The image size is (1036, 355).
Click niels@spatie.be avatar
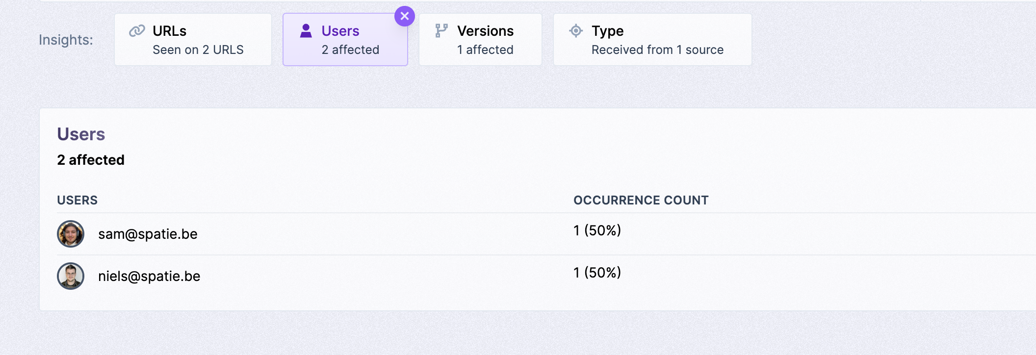(71, 276)
